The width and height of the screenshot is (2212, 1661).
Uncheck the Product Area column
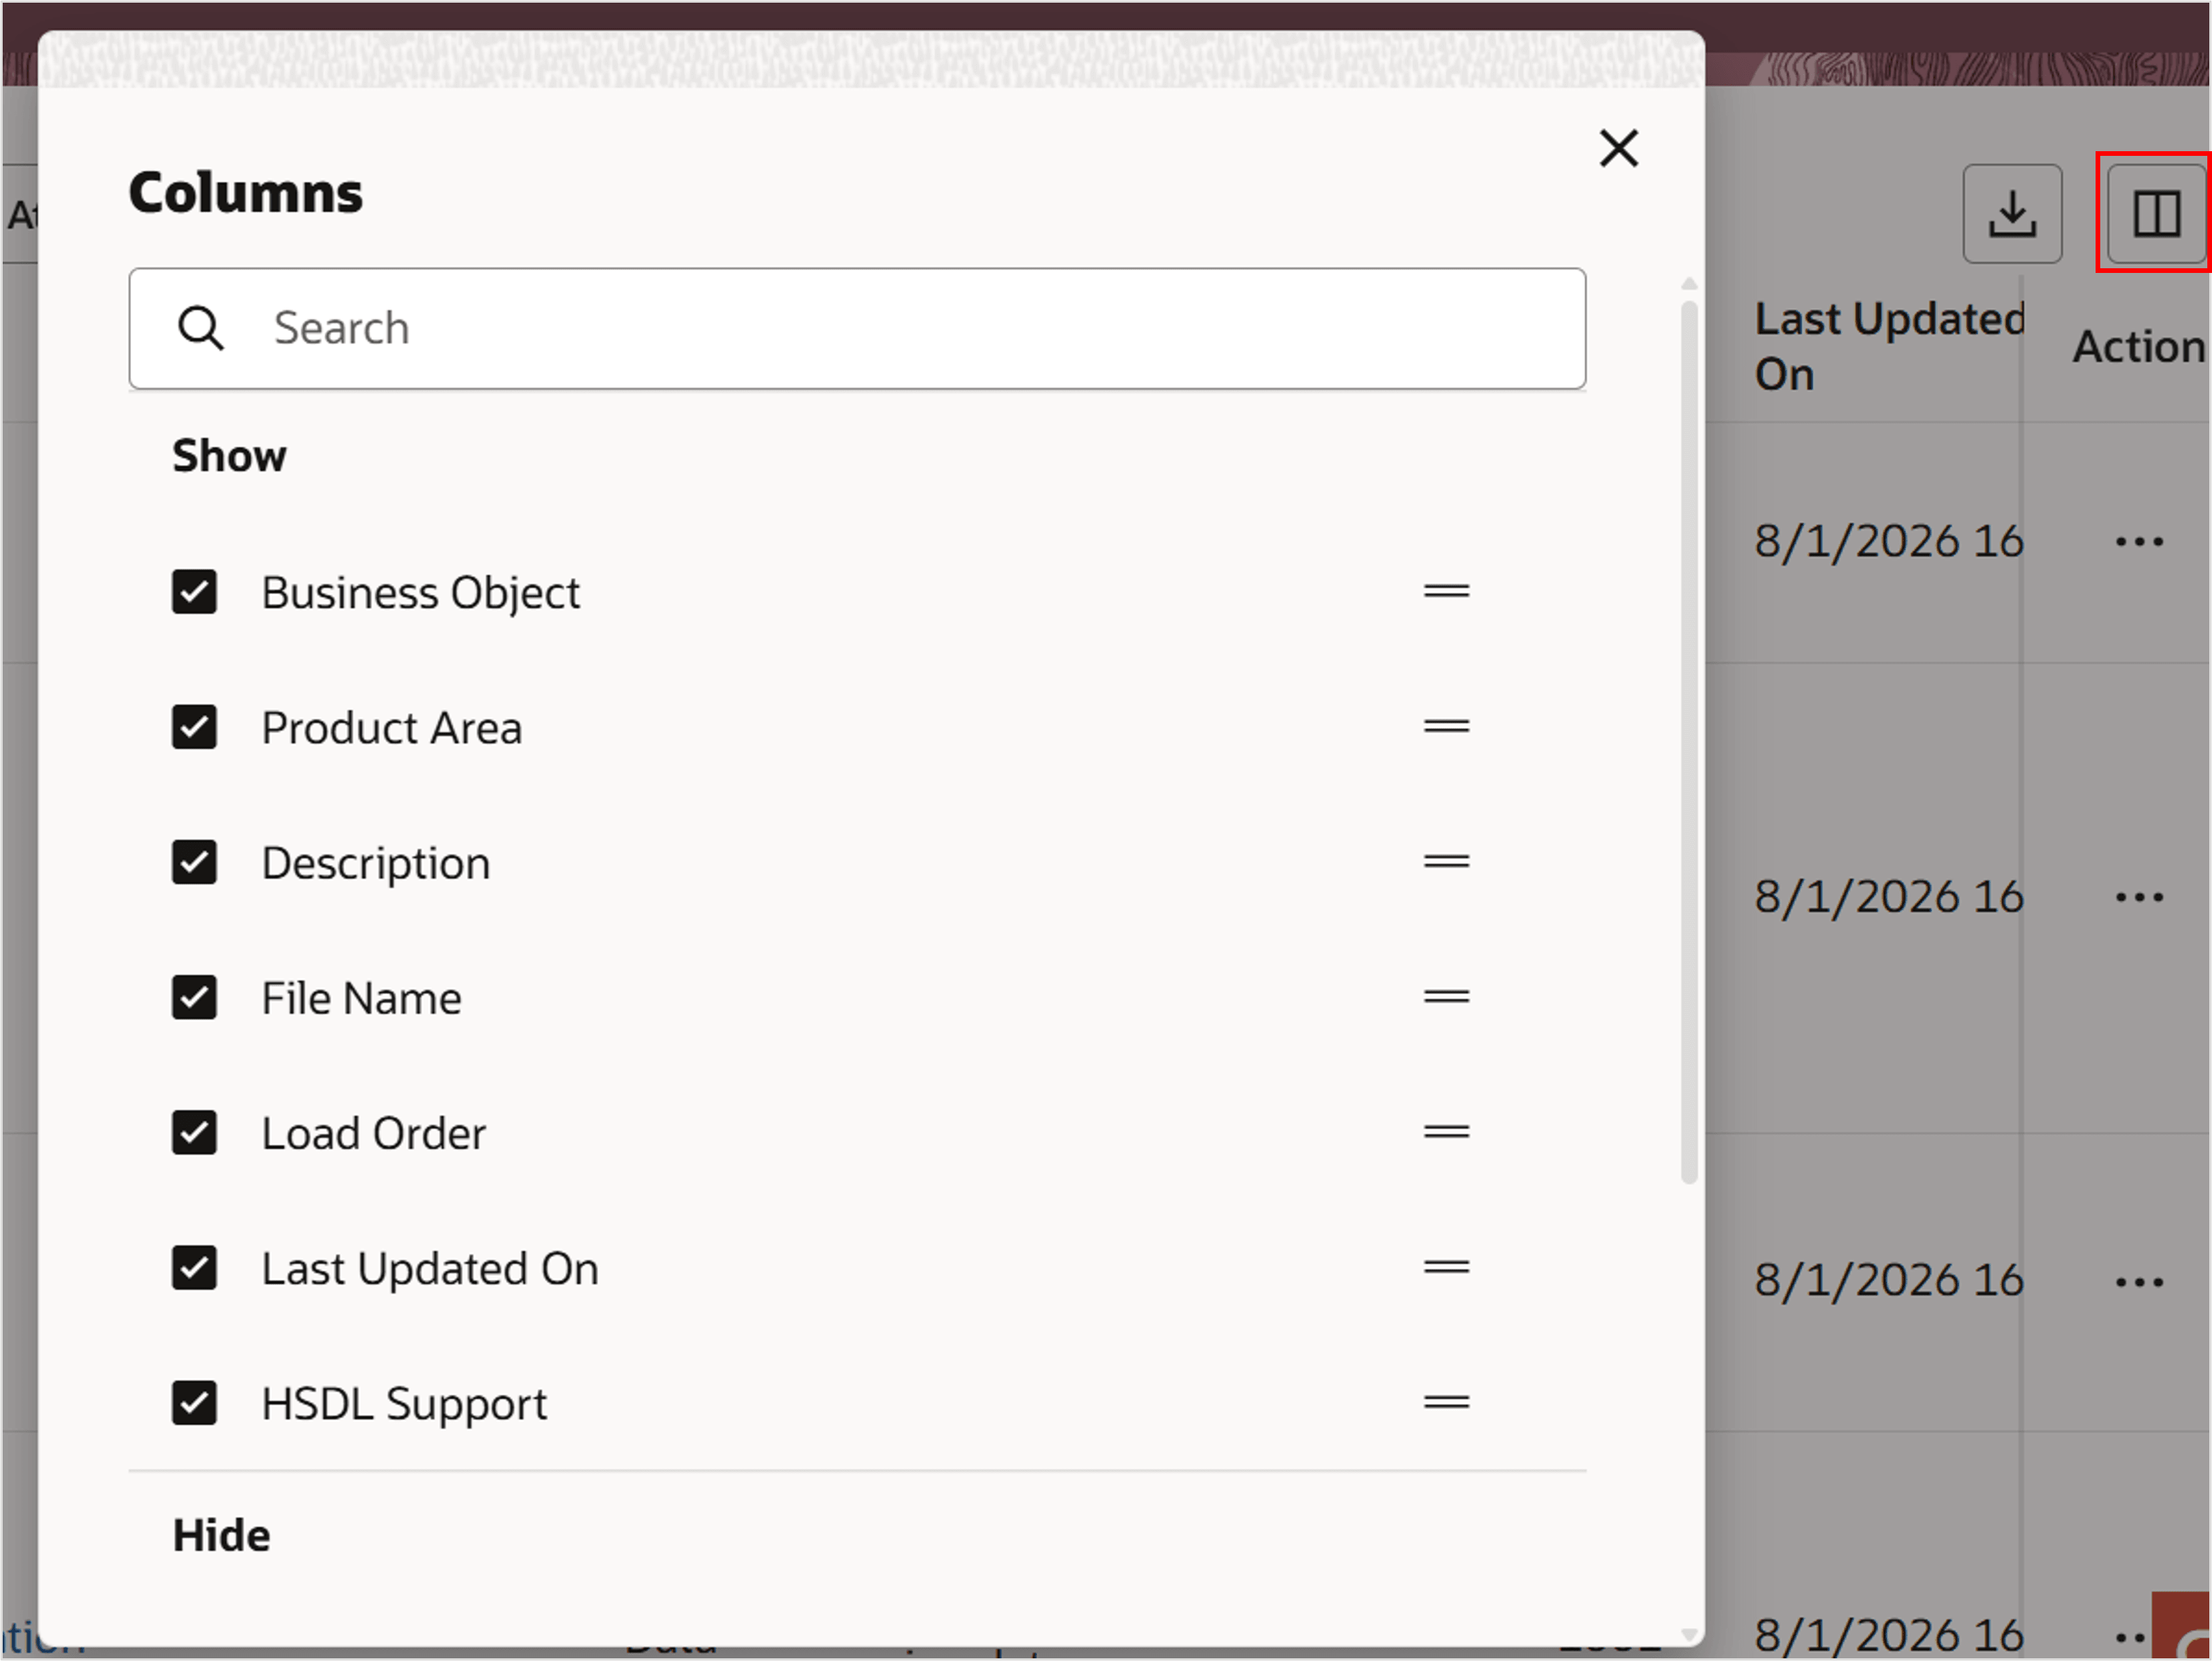(194, 727)
